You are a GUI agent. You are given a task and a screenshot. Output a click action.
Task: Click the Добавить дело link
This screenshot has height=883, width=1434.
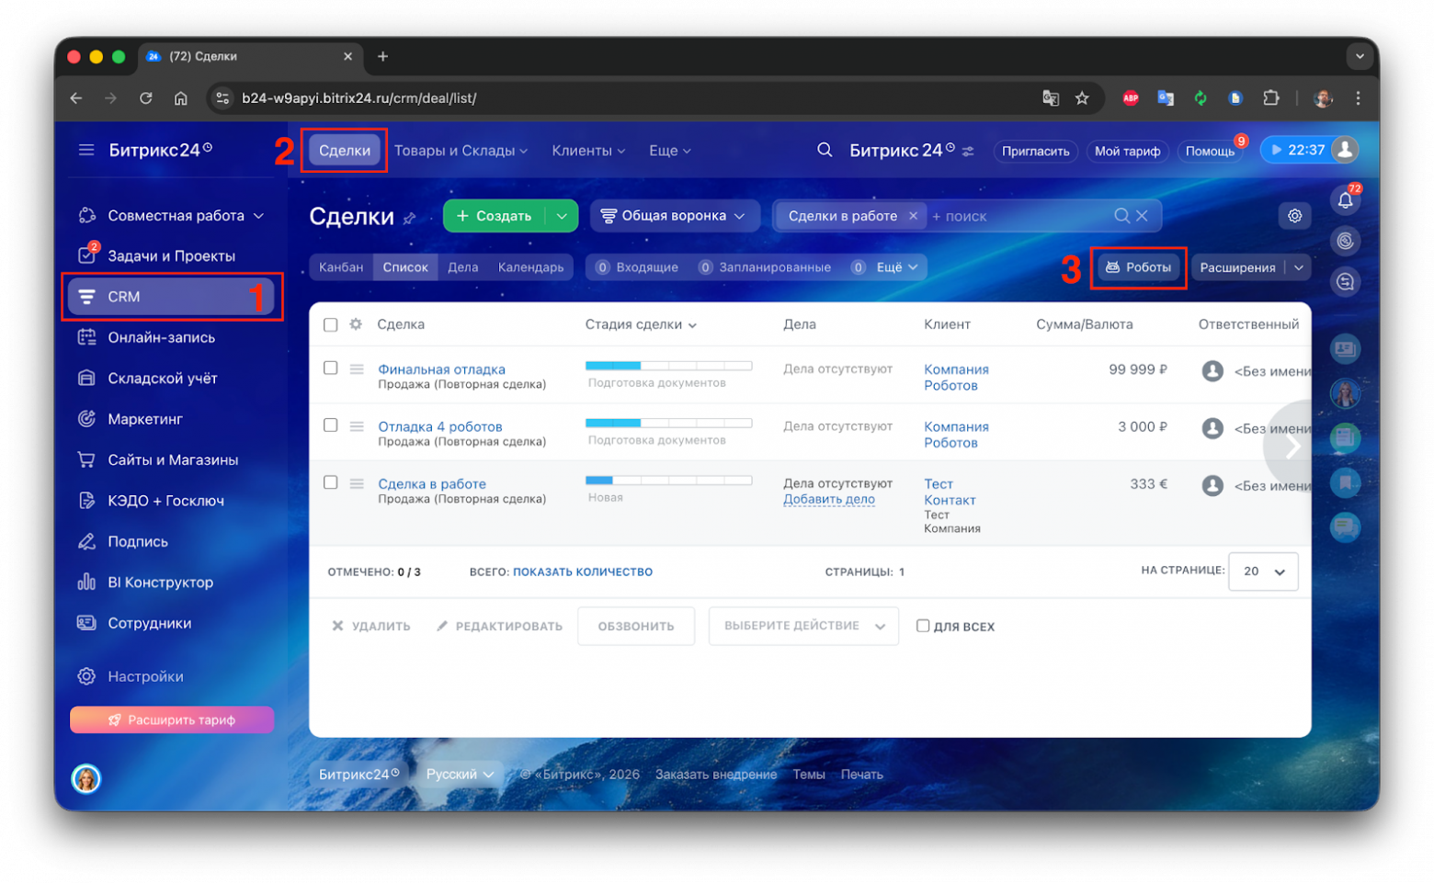[829, 500]
